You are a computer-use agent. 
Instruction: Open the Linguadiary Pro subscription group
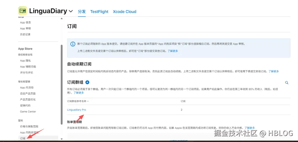click(77, 110)
